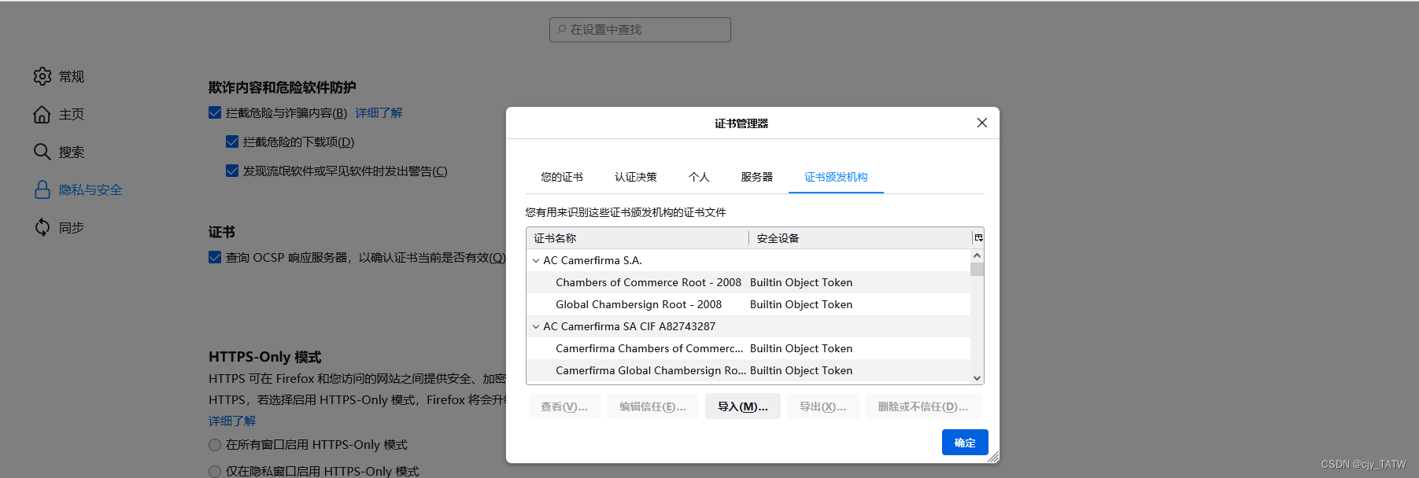Select the 搜索 magnifier icon in sidebar

42,152
